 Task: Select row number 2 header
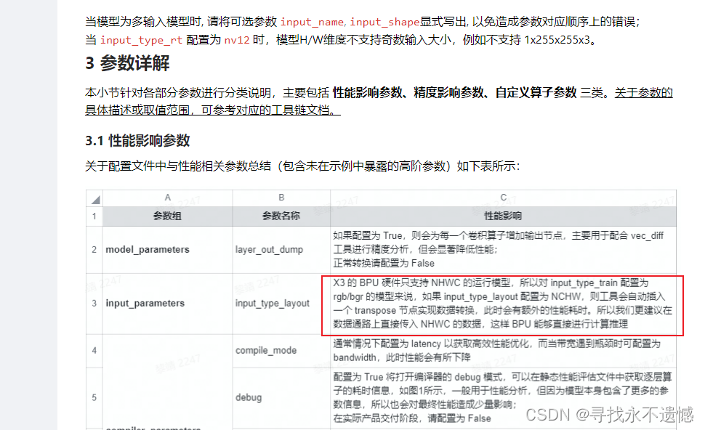94,249
